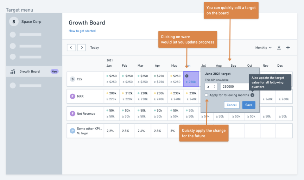Open the Monthly view dropdown
304x180 pixels.
coord(263,48)
